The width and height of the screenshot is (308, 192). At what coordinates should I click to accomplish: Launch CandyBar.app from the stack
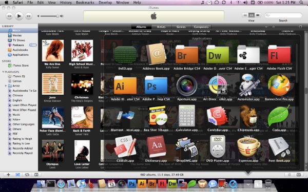coord(217,116)
